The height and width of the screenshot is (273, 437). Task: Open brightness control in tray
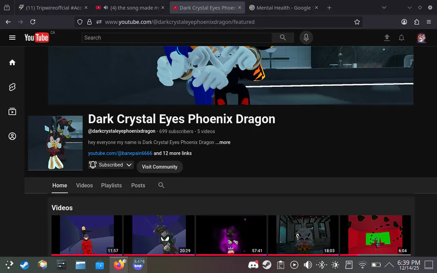click(335, 265)
